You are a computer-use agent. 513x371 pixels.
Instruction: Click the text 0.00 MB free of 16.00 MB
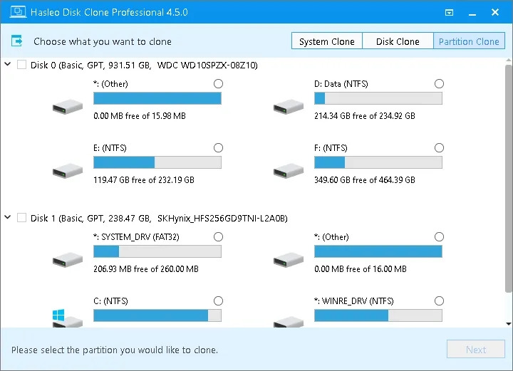[x=361, y=268]
